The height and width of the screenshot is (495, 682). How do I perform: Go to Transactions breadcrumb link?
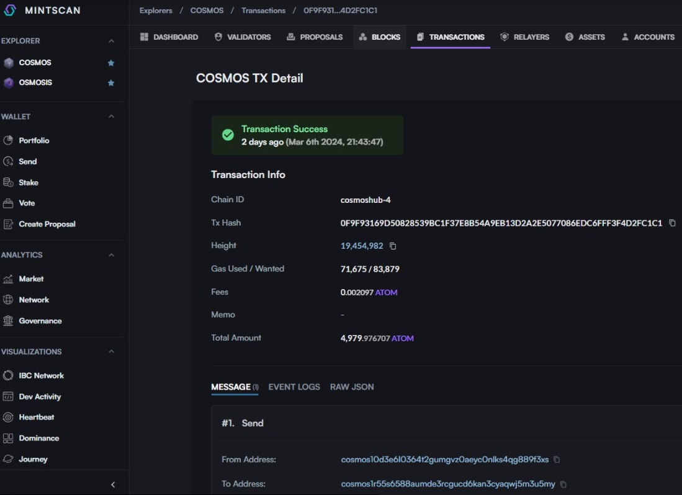point(264,11)
